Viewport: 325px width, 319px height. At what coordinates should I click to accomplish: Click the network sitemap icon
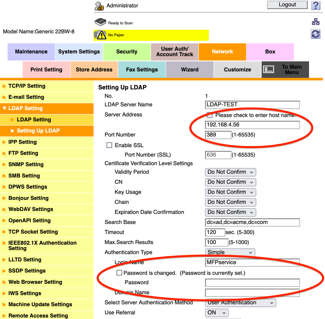point(315,22)
